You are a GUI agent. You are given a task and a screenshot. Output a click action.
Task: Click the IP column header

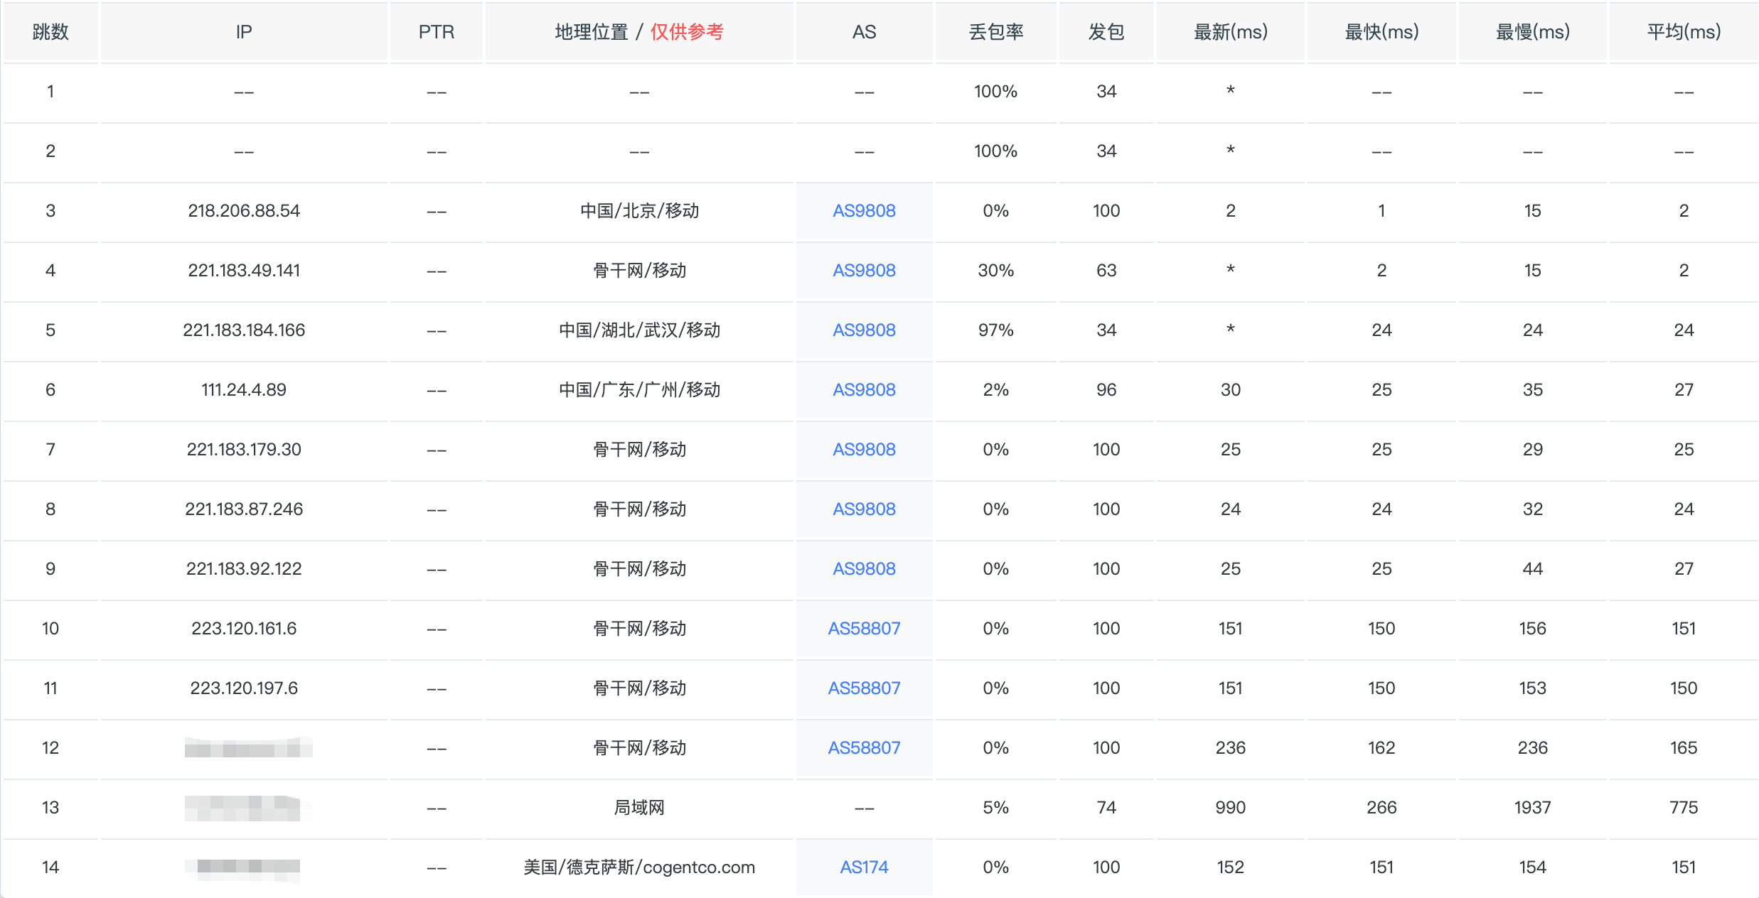coord(244,32)
